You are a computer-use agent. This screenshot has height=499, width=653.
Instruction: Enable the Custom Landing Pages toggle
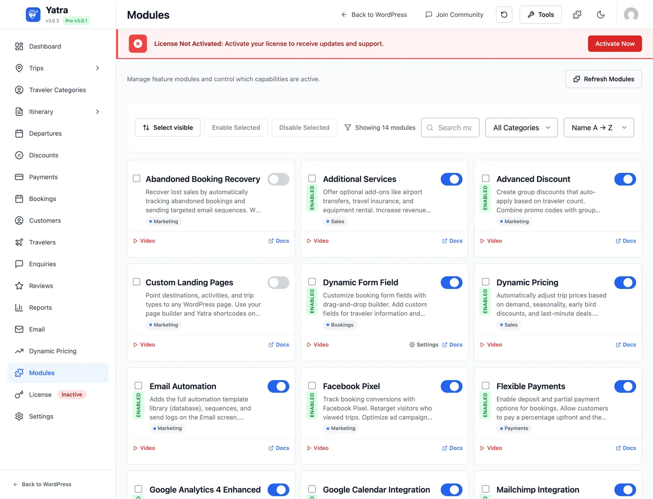(278, 283)
